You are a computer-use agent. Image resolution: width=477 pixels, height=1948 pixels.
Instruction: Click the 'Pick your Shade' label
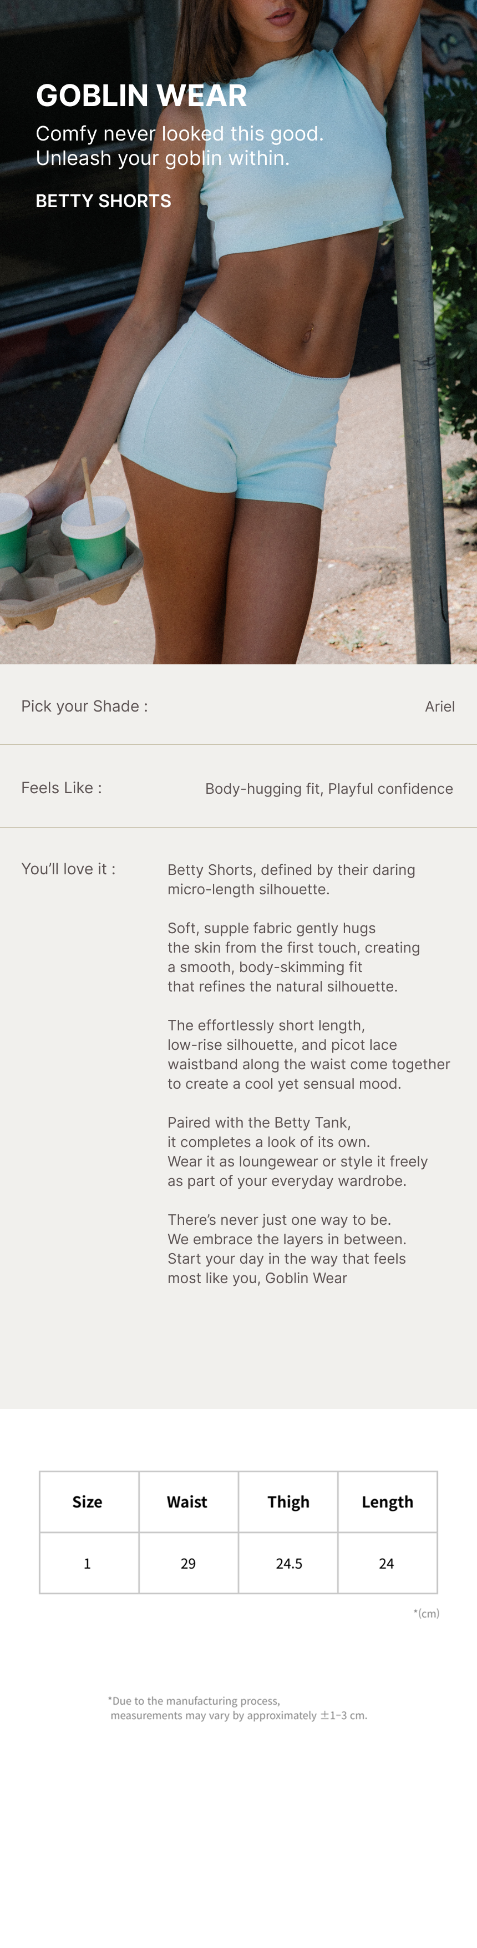point(84,707)
